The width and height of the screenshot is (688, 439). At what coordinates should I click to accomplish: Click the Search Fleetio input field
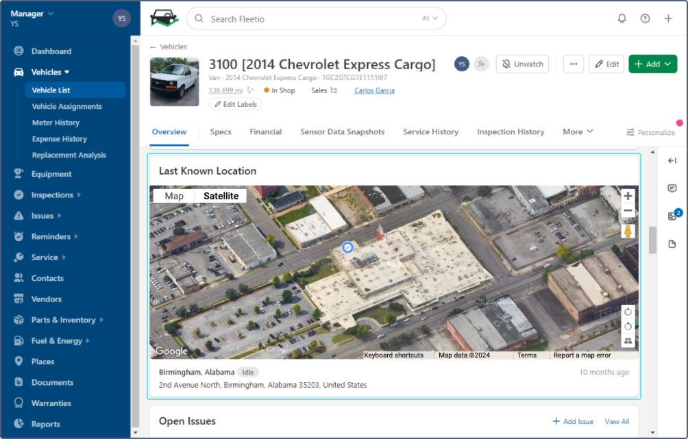coord(312,18)
